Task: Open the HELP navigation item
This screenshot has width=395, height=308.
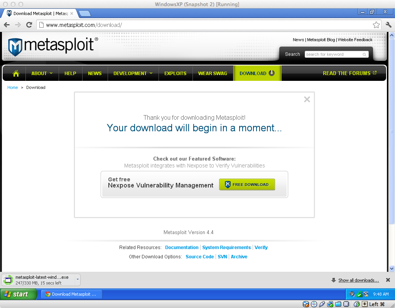Action: point(70,74)
